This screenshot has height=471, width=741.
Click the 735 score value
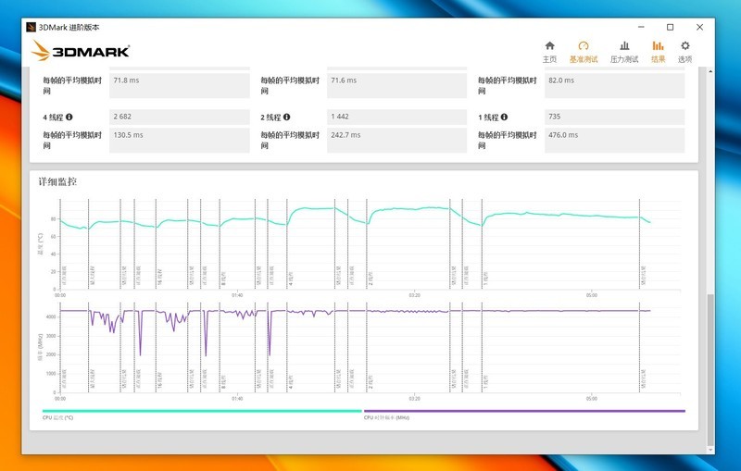click(x=614, y=117)
